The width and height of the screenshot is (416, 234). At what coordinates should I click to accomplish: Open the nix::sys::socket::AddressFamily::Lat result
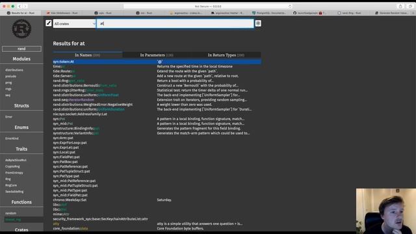tap(157, 114)
